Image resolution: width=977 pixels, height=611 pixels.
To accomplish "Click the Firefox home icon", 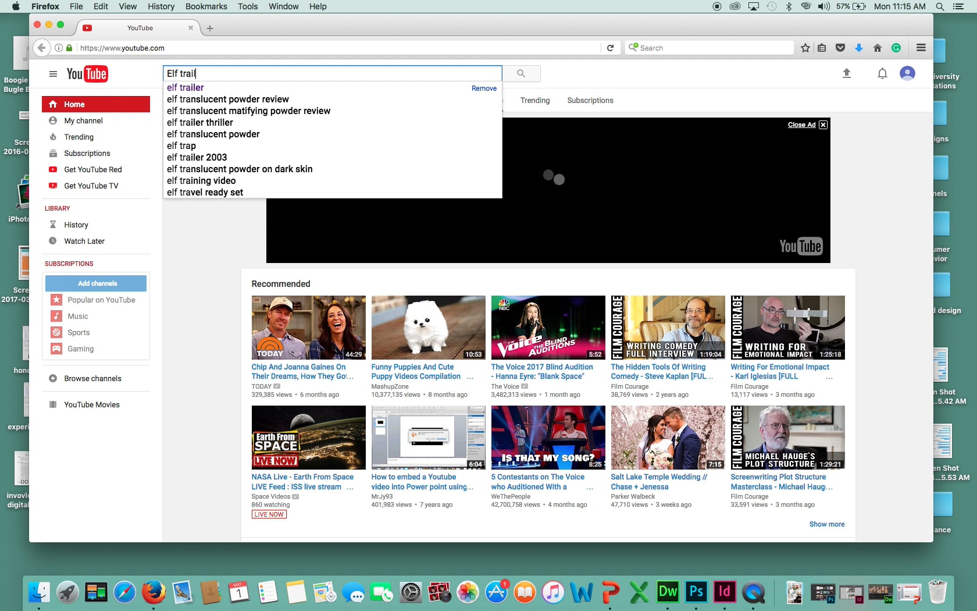I will click(x=878, y=48).
